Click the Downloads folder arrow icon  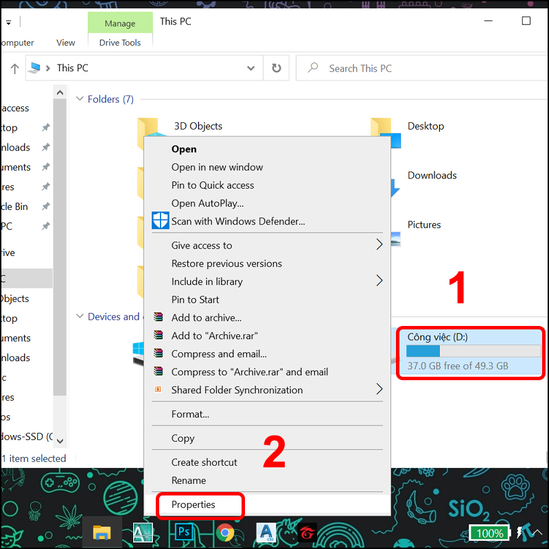(x=395, y=187)
